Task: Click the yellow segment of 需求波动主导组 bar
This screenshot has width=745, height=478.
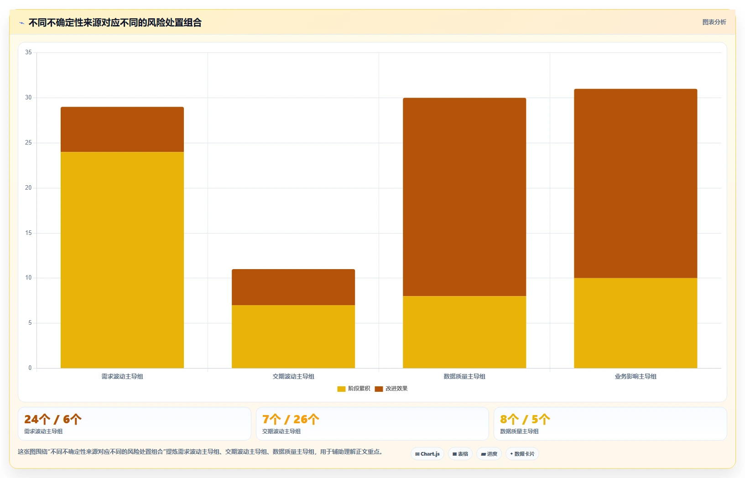Action: 122,260
